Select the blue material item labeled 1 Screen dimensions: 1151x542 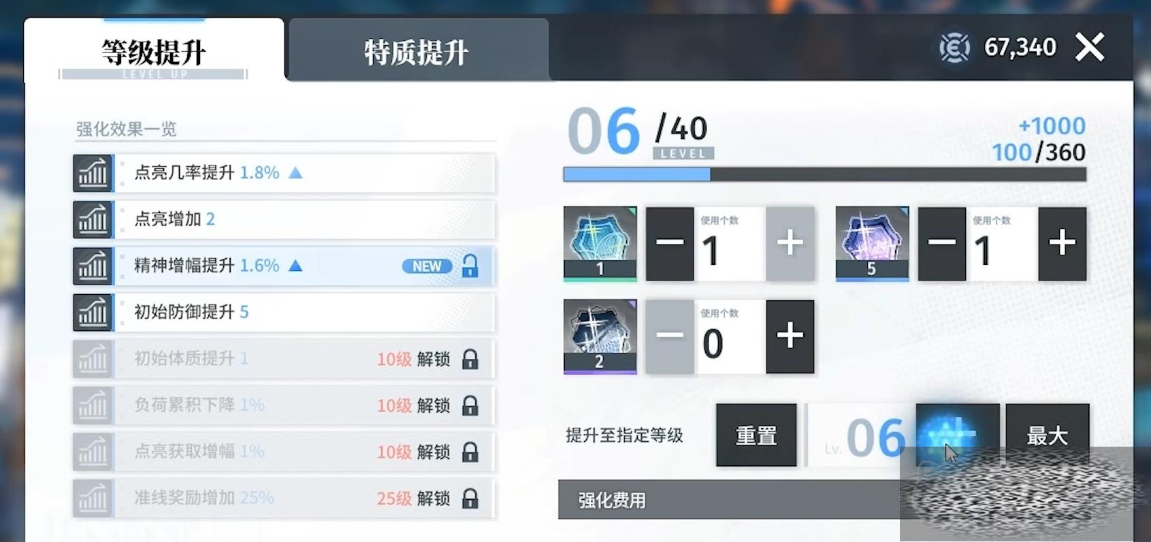[600, 244]
